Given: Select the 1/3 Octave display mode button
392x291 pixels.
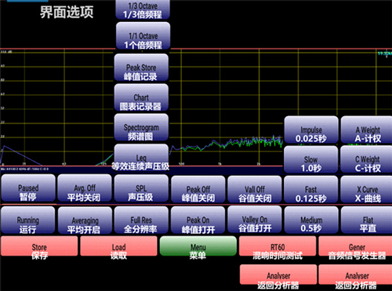Looking at the screenshot, I should [x=143, y=9].
